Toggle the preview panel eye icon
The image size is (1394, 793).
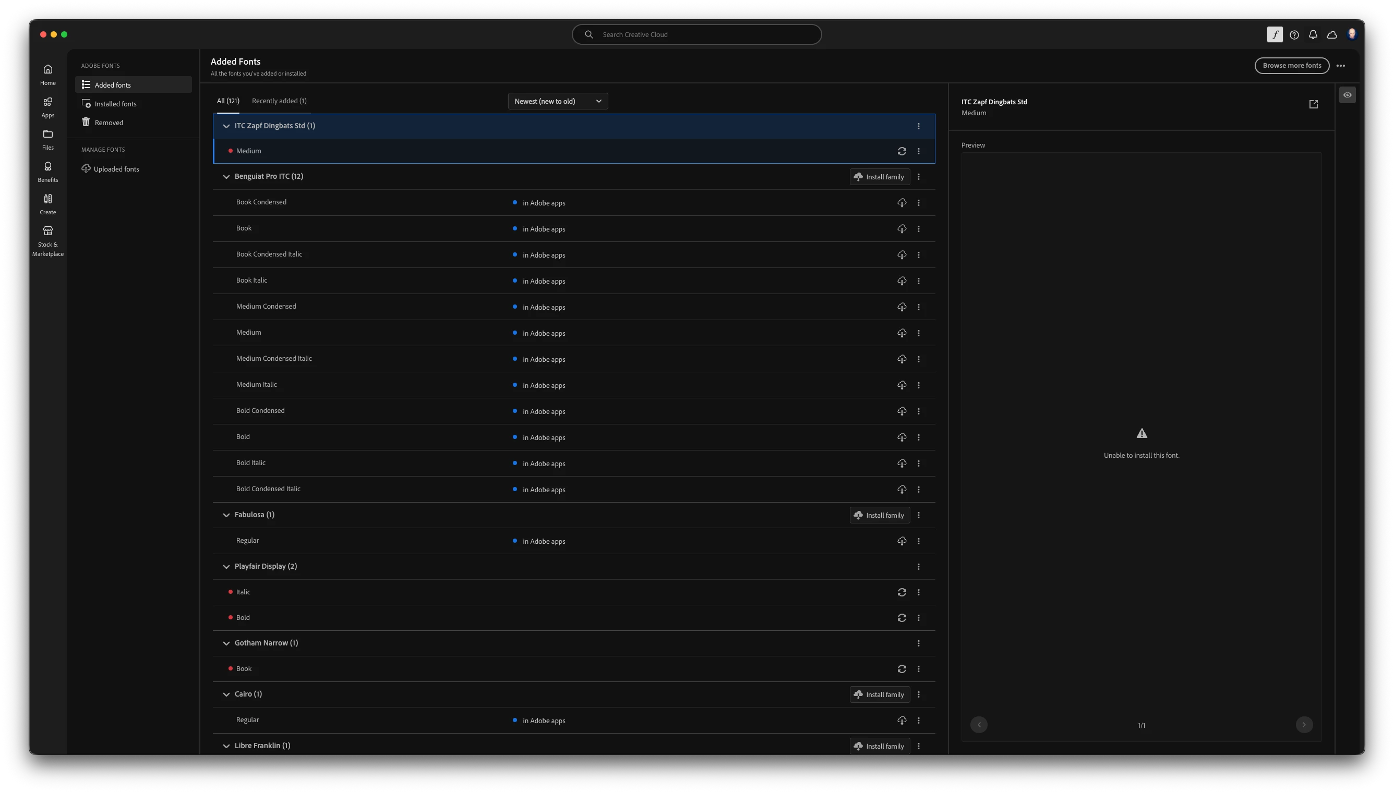[1347, 95]
